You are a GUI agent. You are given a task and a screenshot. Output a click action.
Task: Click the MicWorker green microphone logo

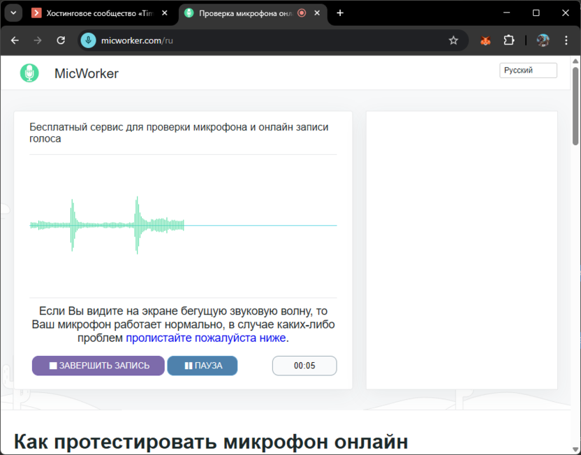[29, 73]
